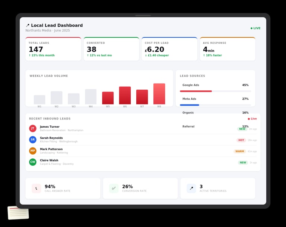Click Bathroom Renovation · Northampton text

(x=62, y=130)
